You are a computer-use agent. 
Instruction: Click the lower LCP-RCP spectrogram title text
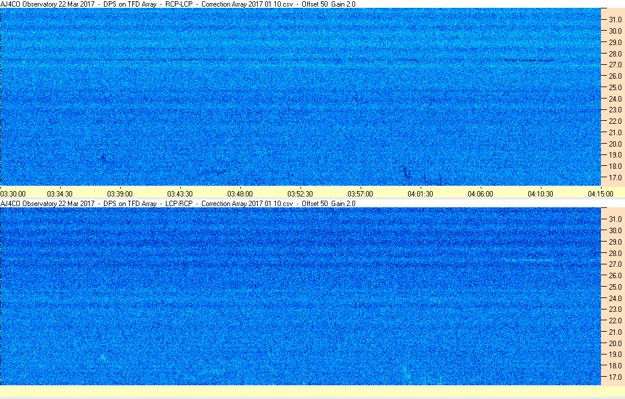(178, 203)
